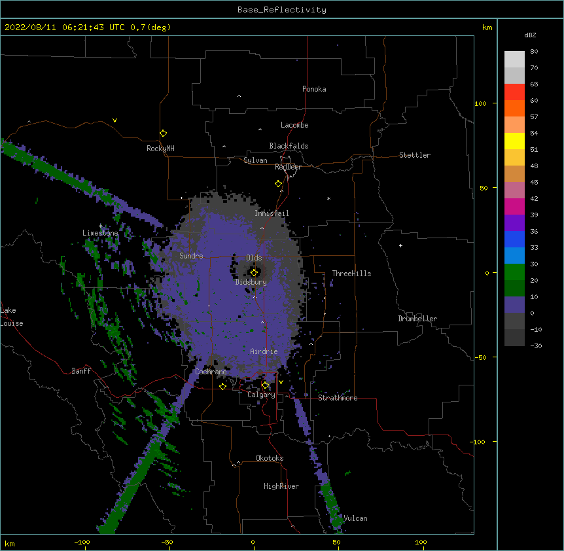This screenshot has width=564, height=551.
Task: Click the -30 value in the dBZ legend
Action: [x=536, y=346]
